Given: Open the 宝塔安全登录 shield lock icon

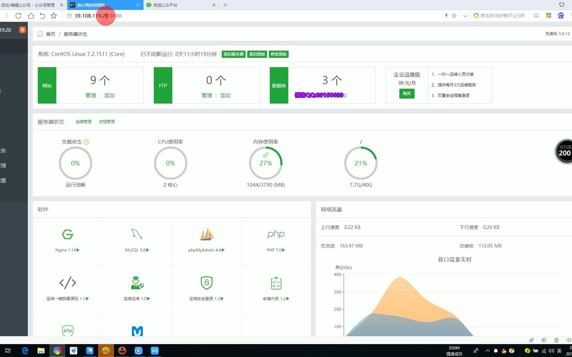Looking at the screenshot, I should [x=206, y=283].
